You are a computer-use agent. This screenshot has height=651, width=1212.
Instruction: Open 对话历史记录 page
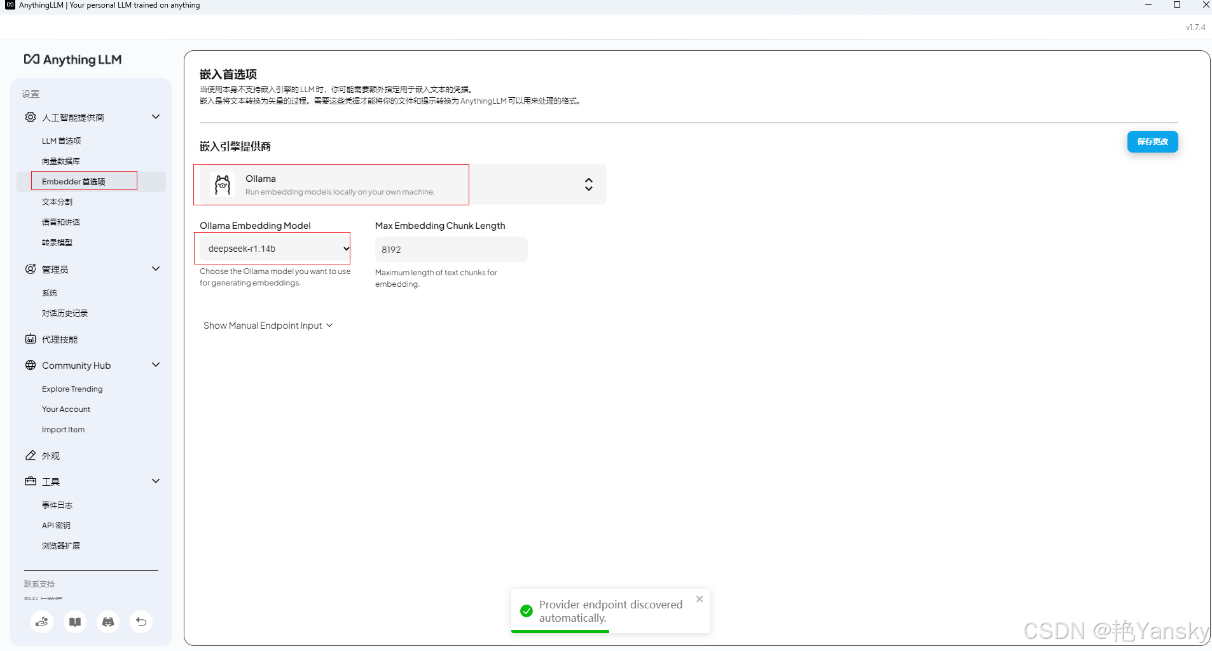point(65,313)
